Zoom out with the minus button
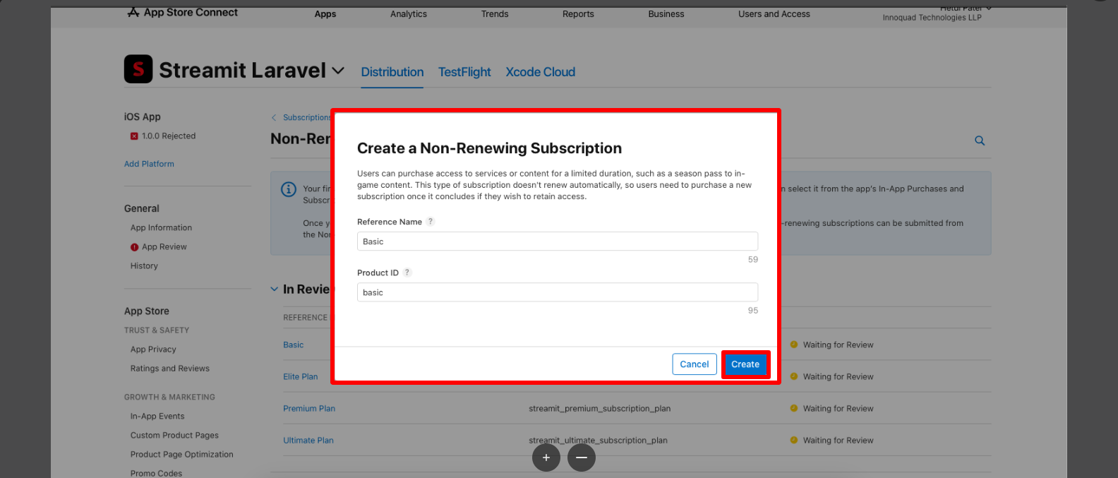The image size is (1118, 478). click(582, 458)
